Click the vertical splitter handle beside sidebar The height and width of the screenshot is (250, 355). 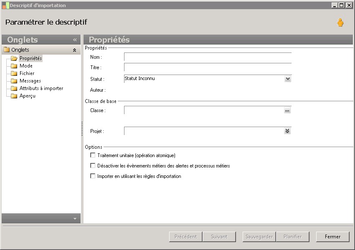(82, 129)
